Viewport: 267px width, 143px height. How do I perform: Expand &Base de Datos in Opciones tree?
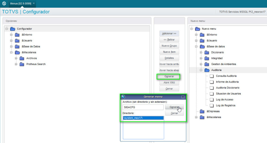pyautogui.click(x=11, y=47)
